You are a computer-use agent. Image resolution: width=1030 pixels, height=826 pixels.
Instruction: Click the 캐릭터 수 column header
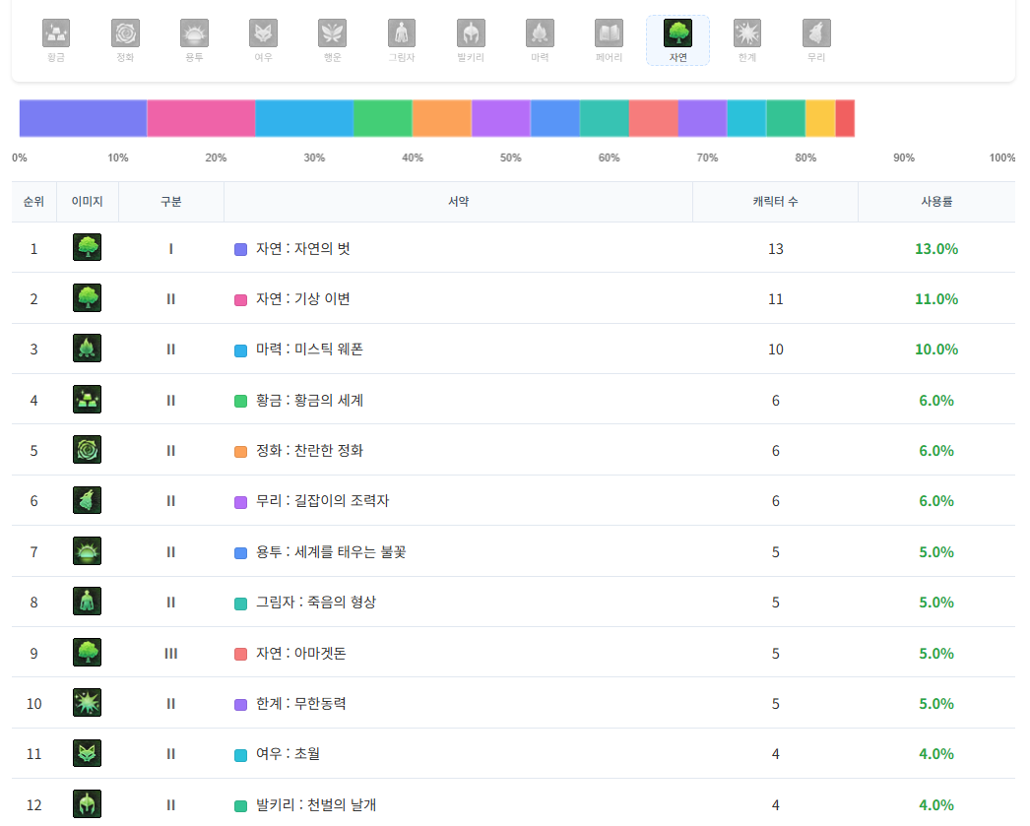(775, 202)
